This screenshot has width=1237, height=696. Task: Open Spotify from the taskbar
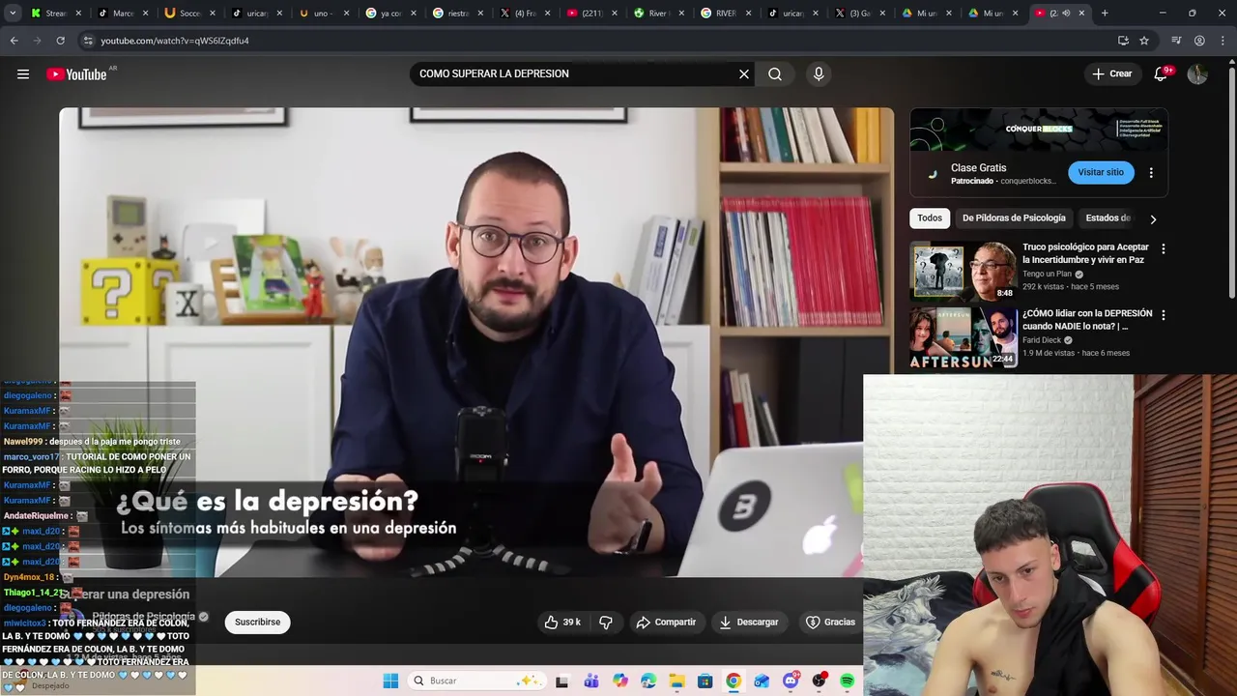pyautogui.click(x=848, y=681)
